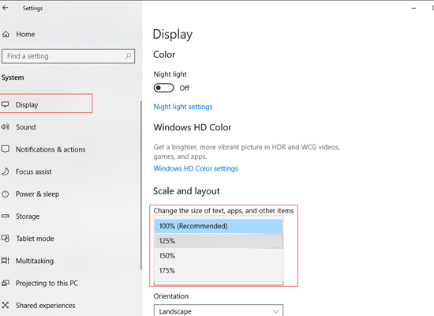Viewport: 434px width, 316px height.
Task: Click the Sound speaker icon
Action: coord(6,127)
